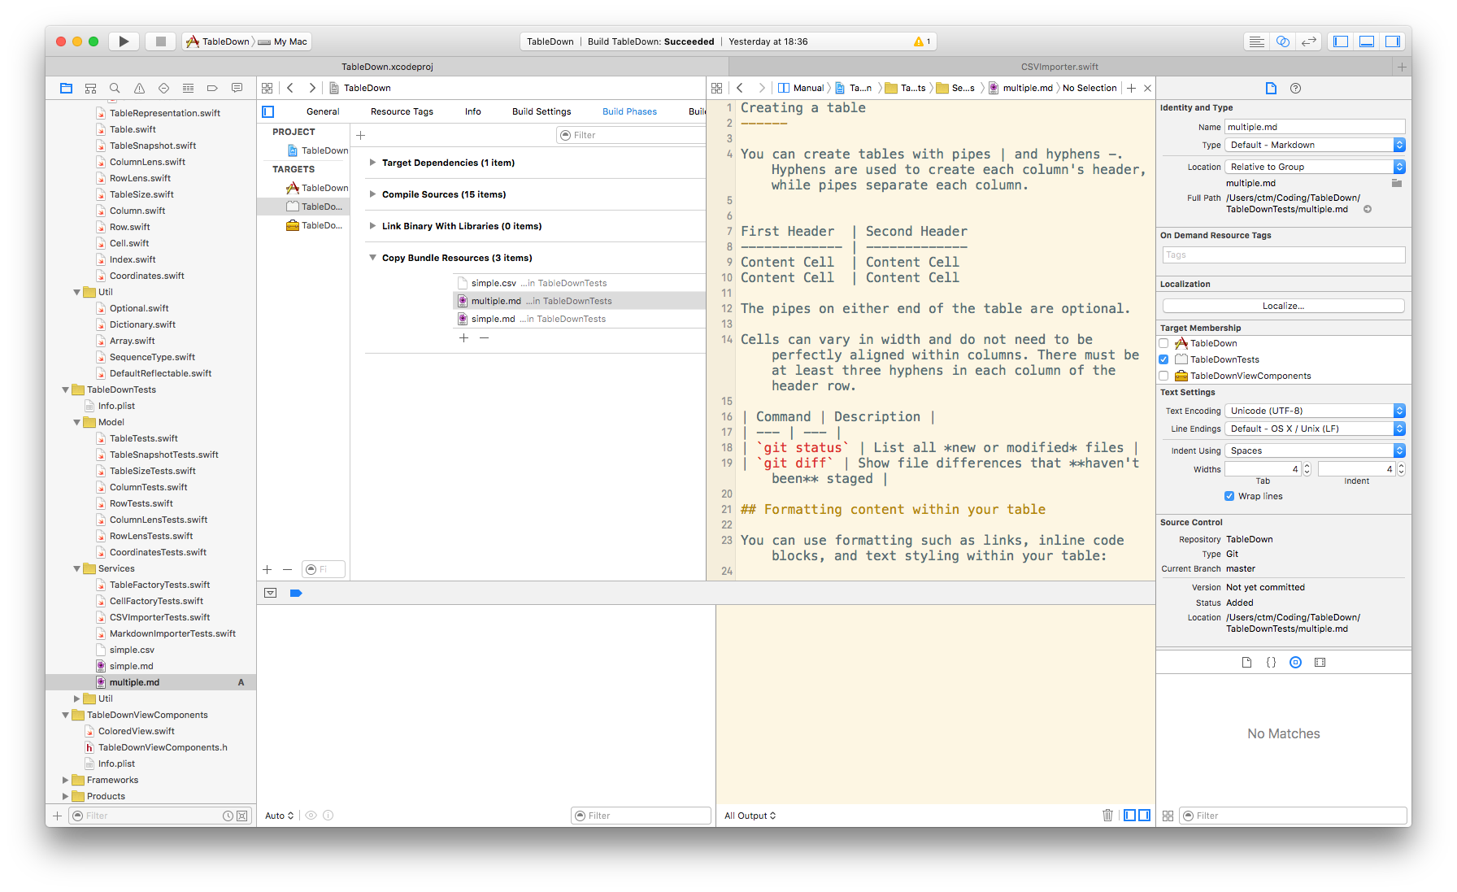1457x892 pixels.
Task: Clear the console with the trash icon
Action: [1107, 815]
